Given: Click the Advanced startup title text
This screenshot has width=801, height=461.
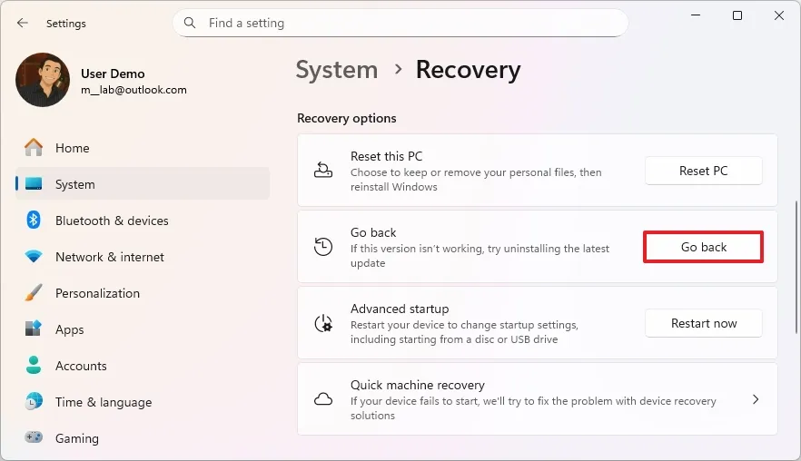Looking at the screenshot, I should pos(400,309).
